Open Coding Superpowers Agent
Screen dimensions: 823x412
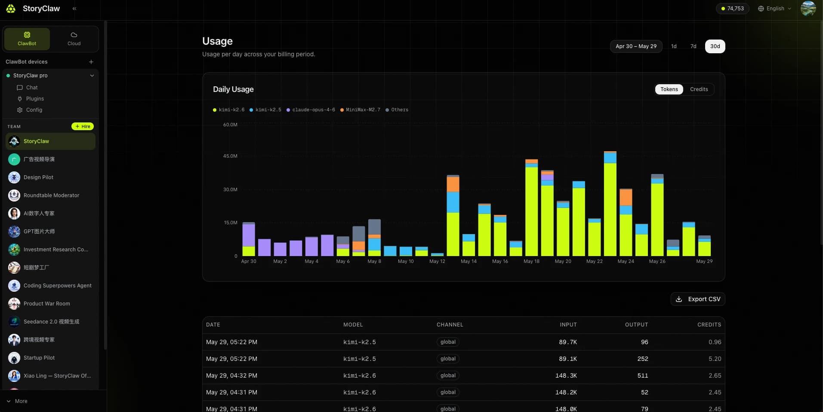coord(51,286)
